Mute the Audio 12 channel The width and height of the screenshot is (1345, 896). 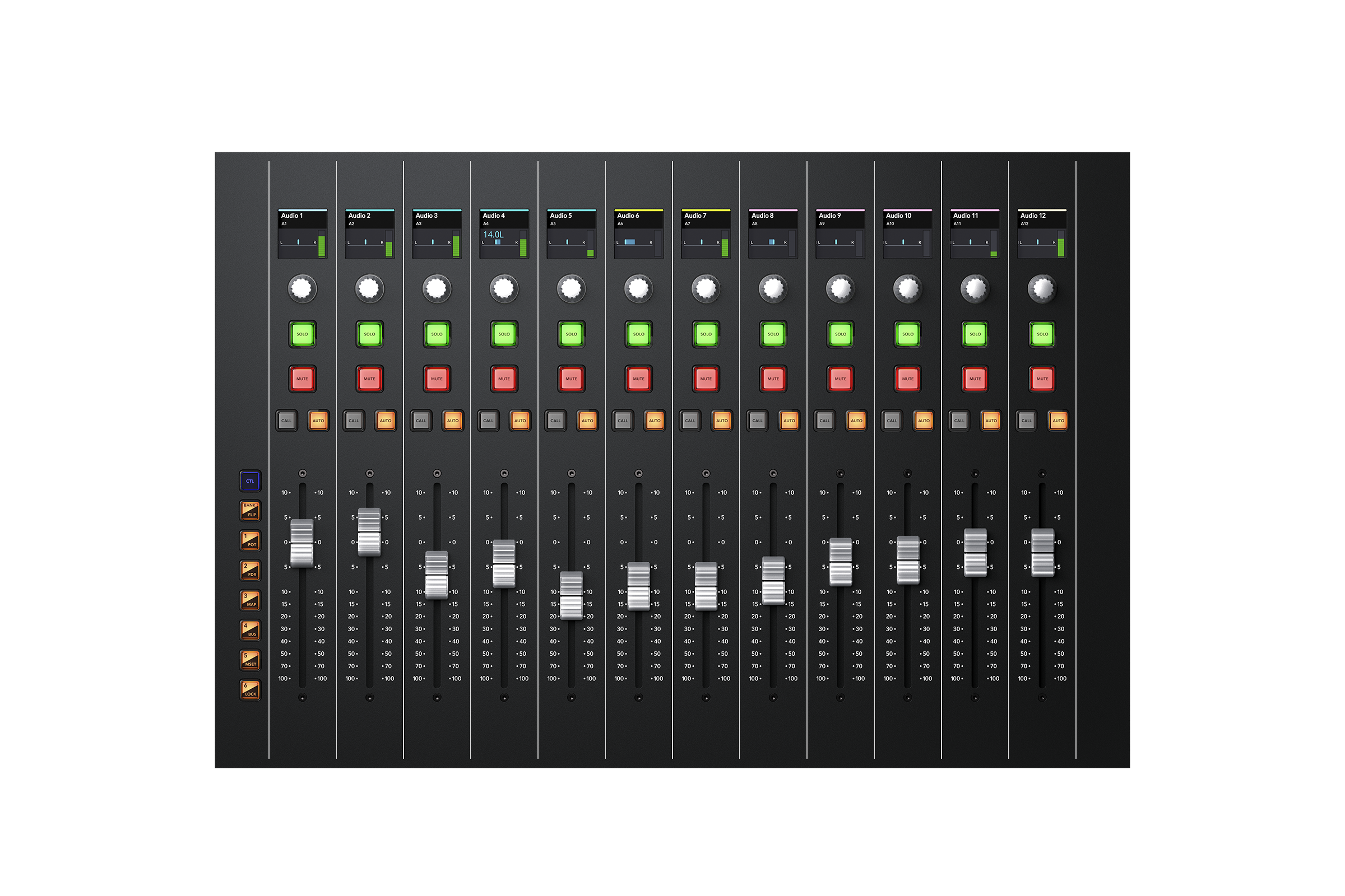[1042, 379]
